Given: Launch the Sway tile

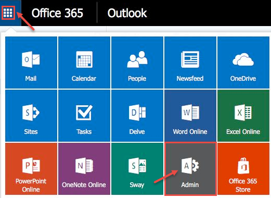Looking at the screenshot, I should pyautogui.click(x=137, y=169).
